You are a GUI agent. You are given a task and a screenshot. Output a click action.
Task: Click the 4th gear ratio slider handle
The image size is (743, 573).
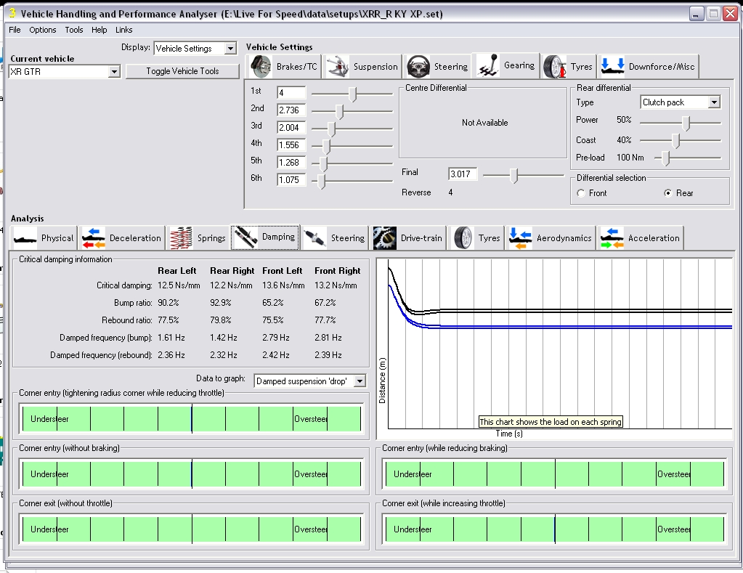tap(327, 147)
